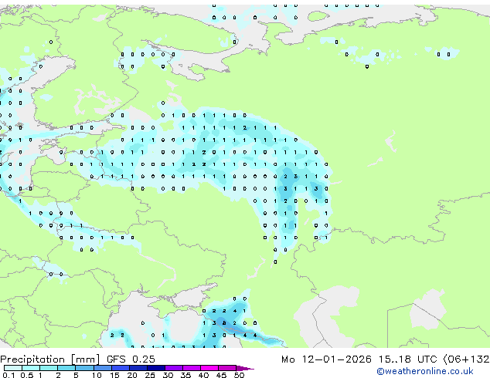The width and height of the screenshot is (490, 378).
Task: Pick the purple 30 to 35 legend swatch
Action: 174,368
